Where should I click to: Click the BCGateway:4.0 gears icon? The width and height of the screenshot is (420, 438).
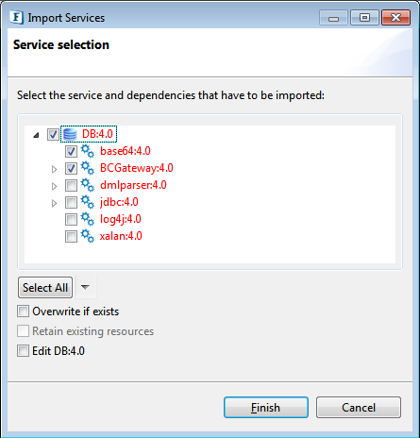[x=87, y=168]
